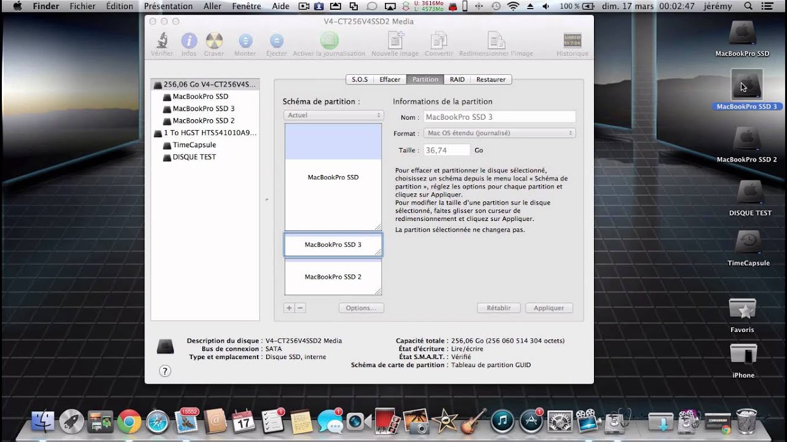
Task: Open System Preferences from the dock
Action: tap(560, 421)
